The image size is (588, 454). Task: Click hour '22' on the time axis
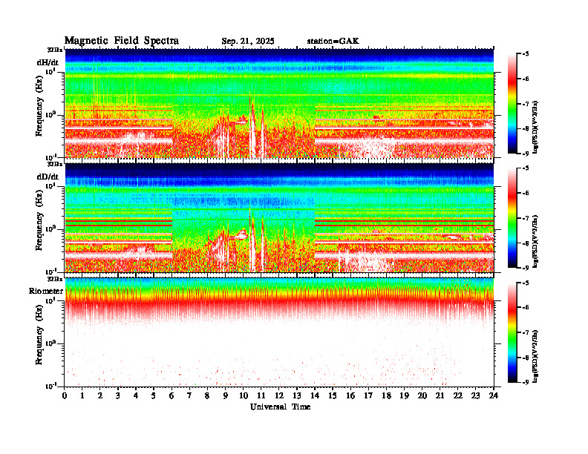pyautogui.click(x=458, y=396)
